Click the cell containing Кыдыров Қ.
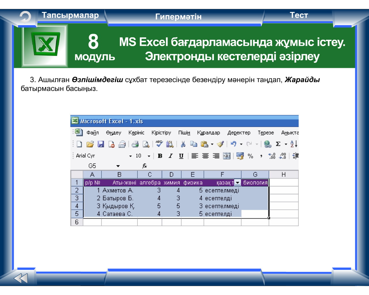Image resolution: width=369 pixels, height=295 pixels. 119,206
